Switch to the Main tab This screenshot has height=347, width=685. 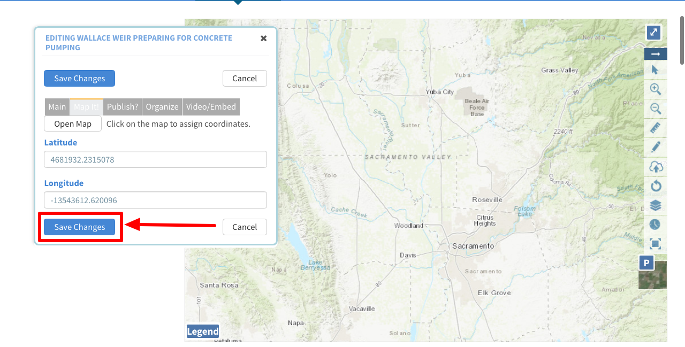57,107
